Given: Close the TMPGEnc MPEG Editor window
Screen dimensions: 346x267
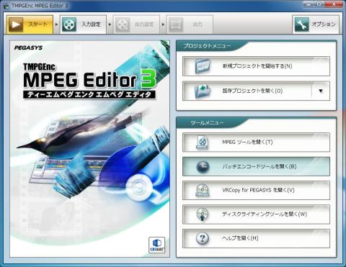Looking at the screenshot, I should (334, 4).
